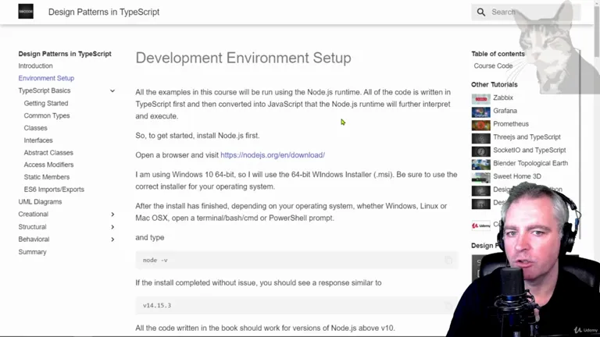Go to Common Types page
This screenshot has height=337, width=600.
click(x=47, y=115)
